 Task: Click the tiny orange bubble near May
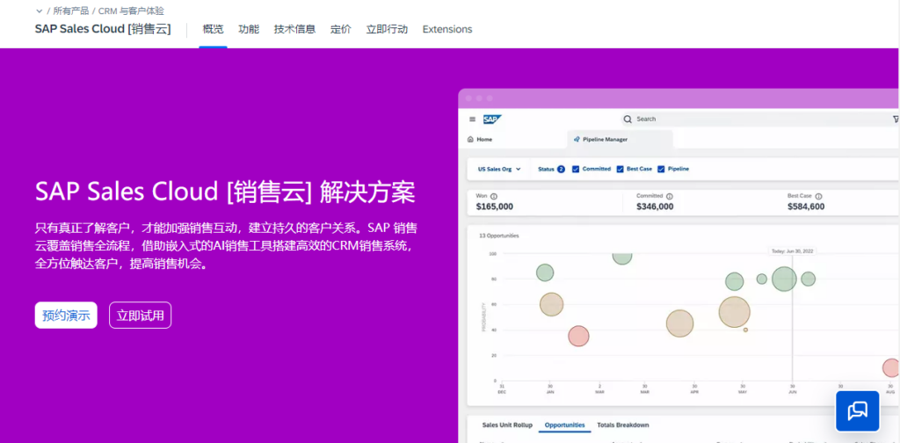click(x=745, y=330)
